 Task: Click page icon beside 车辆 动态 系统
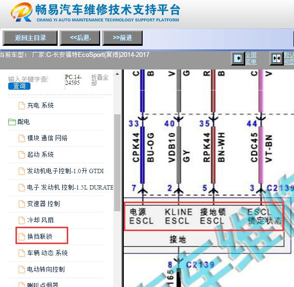click(22, 253)
